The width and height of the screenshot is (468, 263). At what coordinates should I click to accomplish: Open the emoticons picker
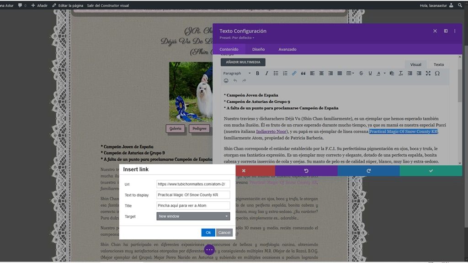[x=226, y=80]
